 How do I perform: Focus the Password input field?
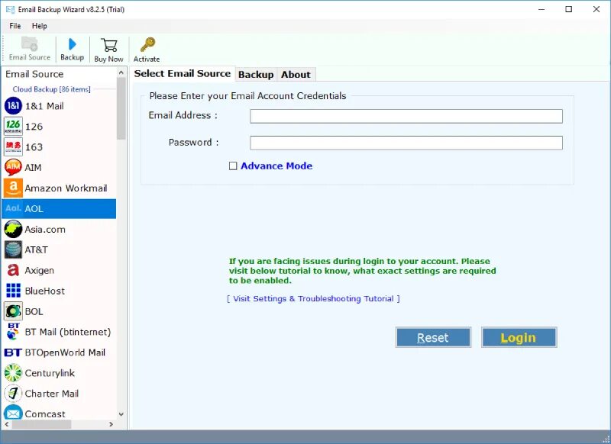tap(406, 143)
